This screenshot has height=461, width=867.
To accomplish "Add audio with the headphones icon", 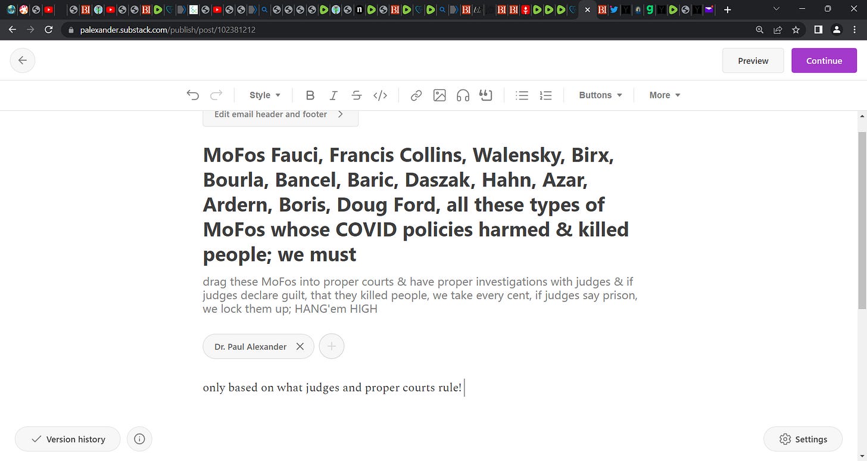I will (463, 95).
